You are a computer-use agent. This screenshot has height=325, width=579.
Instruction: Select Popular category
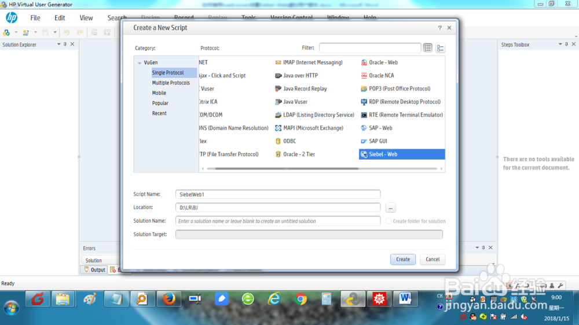[160, 103]
